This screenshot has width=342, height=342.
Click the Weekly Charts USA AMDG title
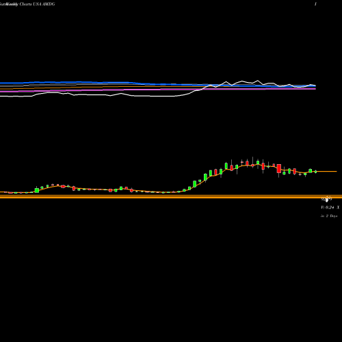(x=27, y=4)
